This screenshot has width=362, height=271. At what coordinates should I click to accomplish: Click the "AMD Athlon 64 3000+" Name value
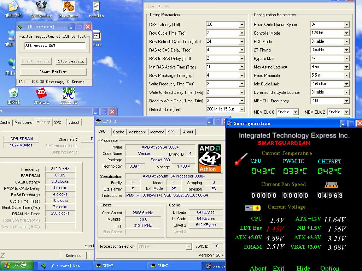click(160, 147)
